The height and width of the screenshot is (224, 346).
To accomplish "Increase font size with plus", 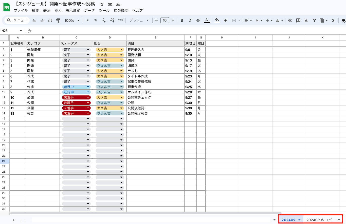I will pyautogui.click(x=173, y=20).
